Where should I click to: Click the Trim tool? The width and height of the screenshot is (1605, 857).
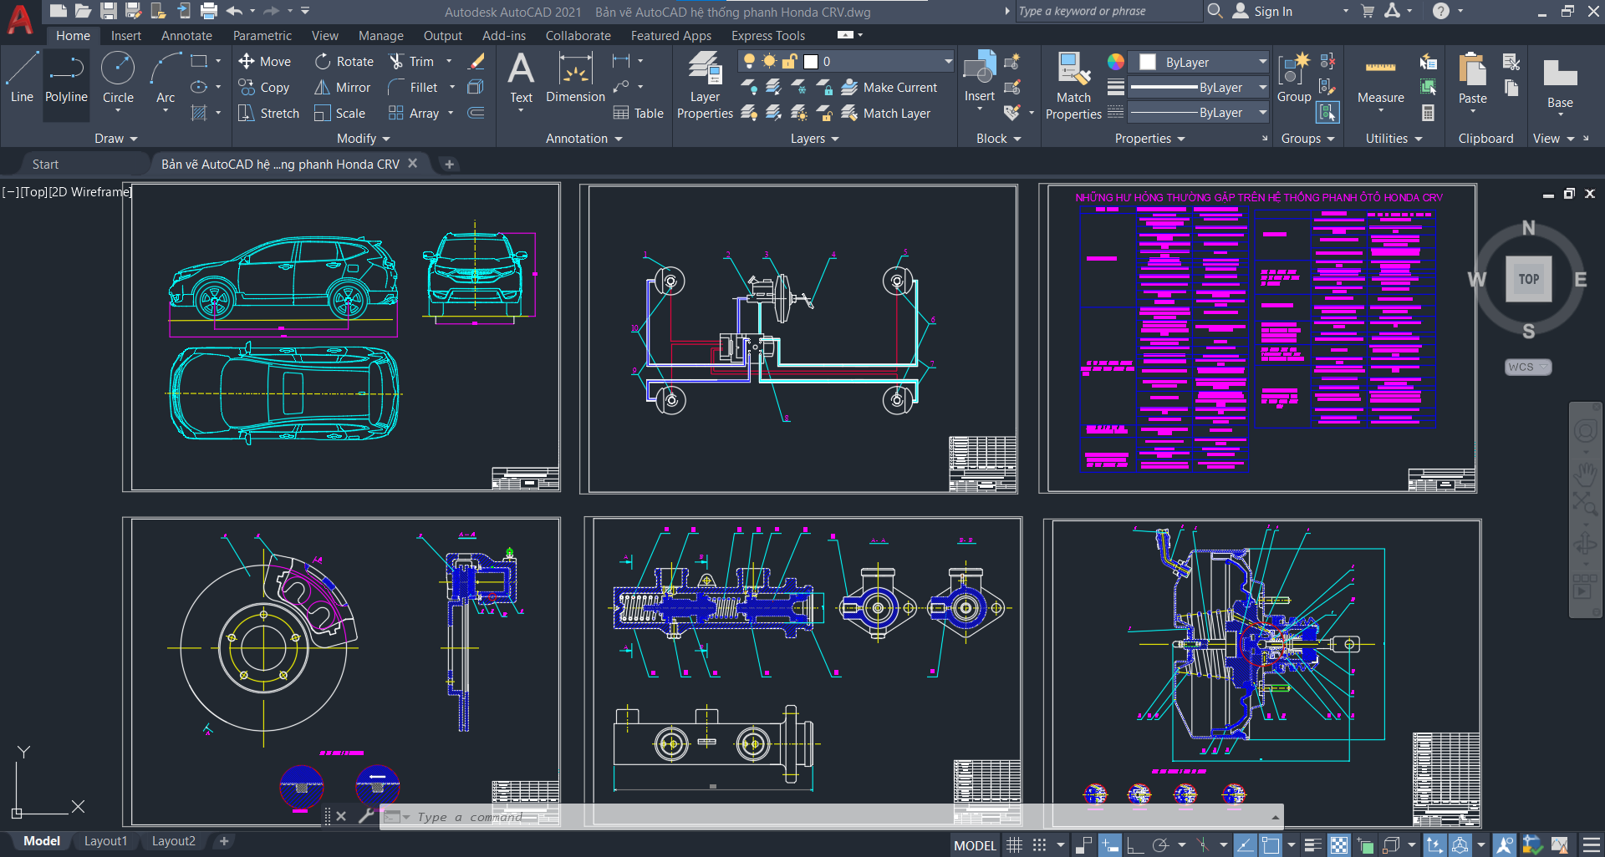tap(411, 61)
